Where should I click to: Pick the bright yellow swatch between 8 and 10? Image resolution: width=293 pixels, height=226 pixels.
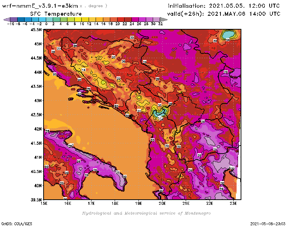click(78, 19)
